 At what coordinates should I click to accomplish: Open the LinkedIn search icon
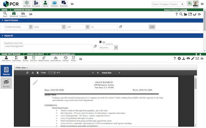pyautogui.click(x=23, y=14)
